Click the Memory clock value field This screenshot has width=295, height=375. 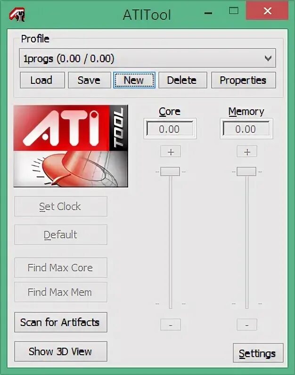click(246, 129)
